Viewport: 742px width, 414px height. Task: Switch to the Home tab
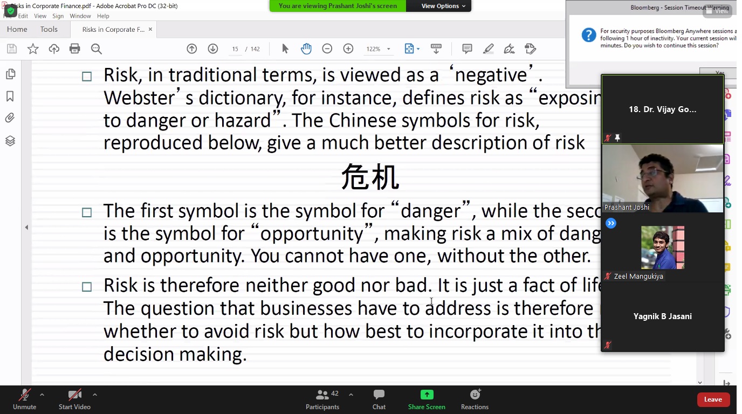17,30
